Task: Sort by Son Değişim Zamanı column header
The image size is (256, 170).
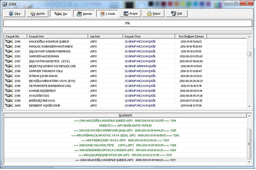Action: pos(191,36)
